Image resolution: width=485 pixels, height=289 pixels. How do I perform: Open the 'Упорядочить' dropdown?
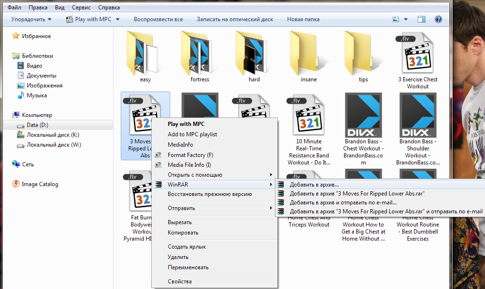(x=31, y=19)
